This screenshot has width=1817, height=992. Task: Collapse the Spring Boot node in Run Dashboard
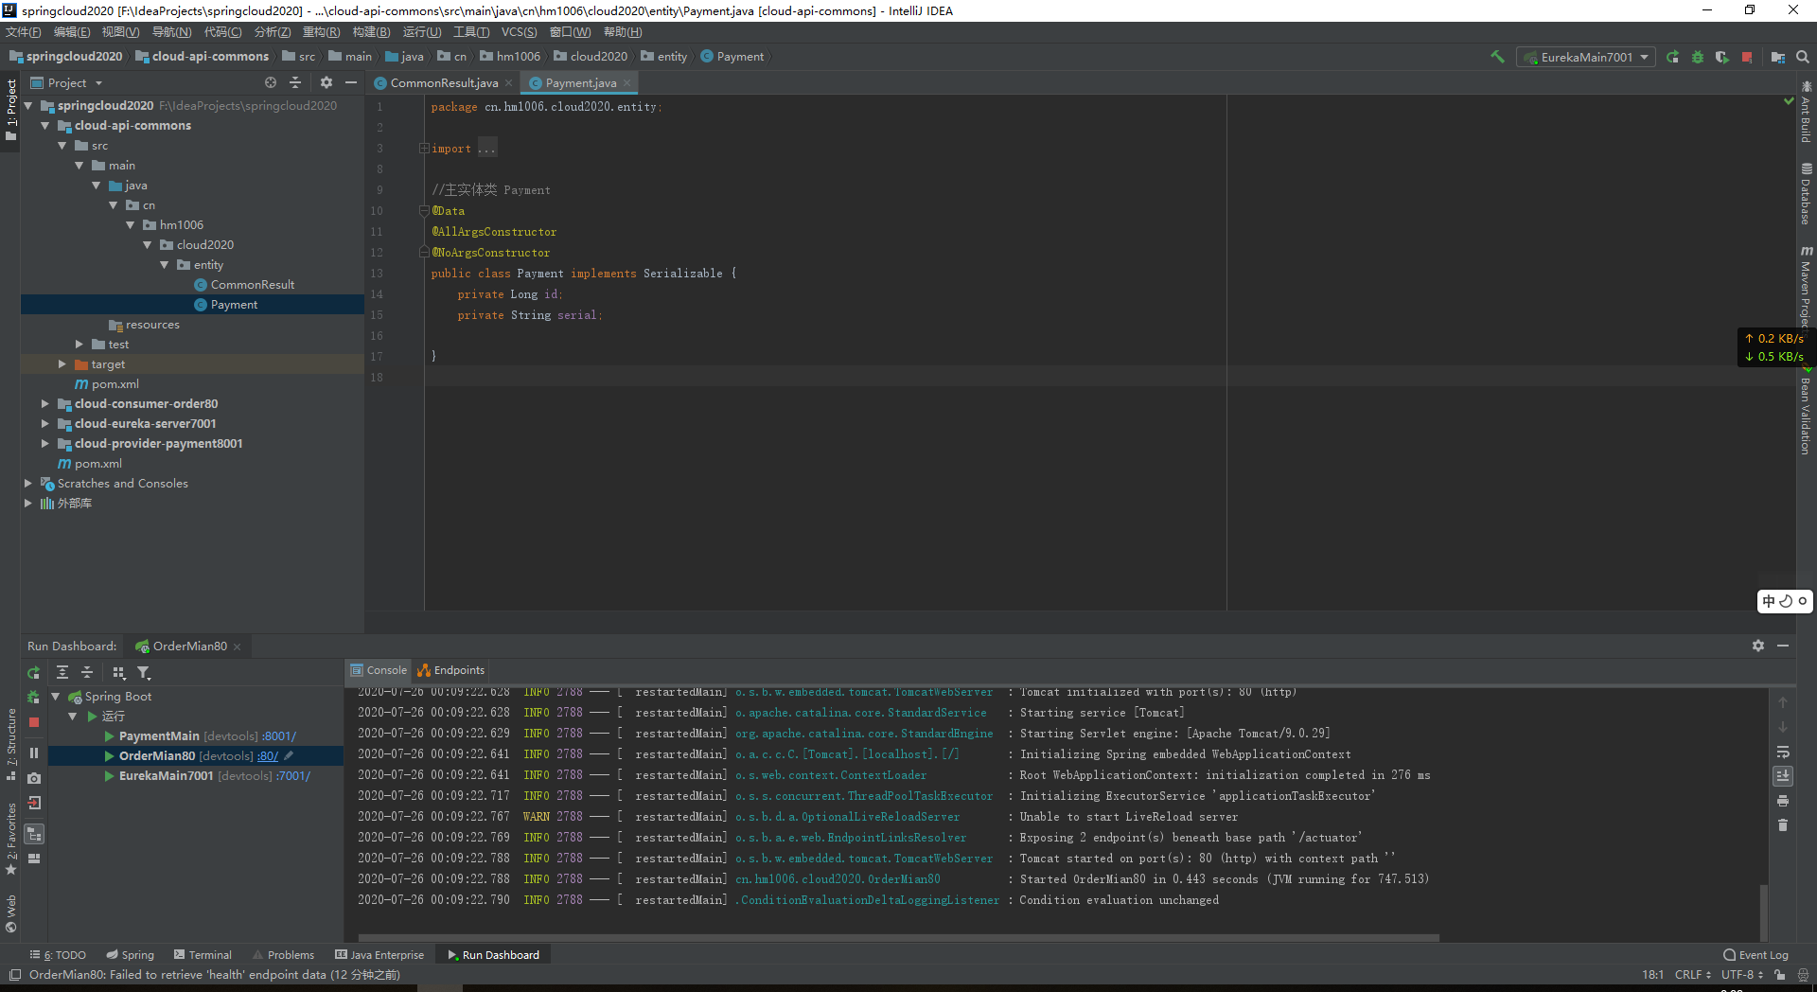pyautogui.click(x=55, y=697)
